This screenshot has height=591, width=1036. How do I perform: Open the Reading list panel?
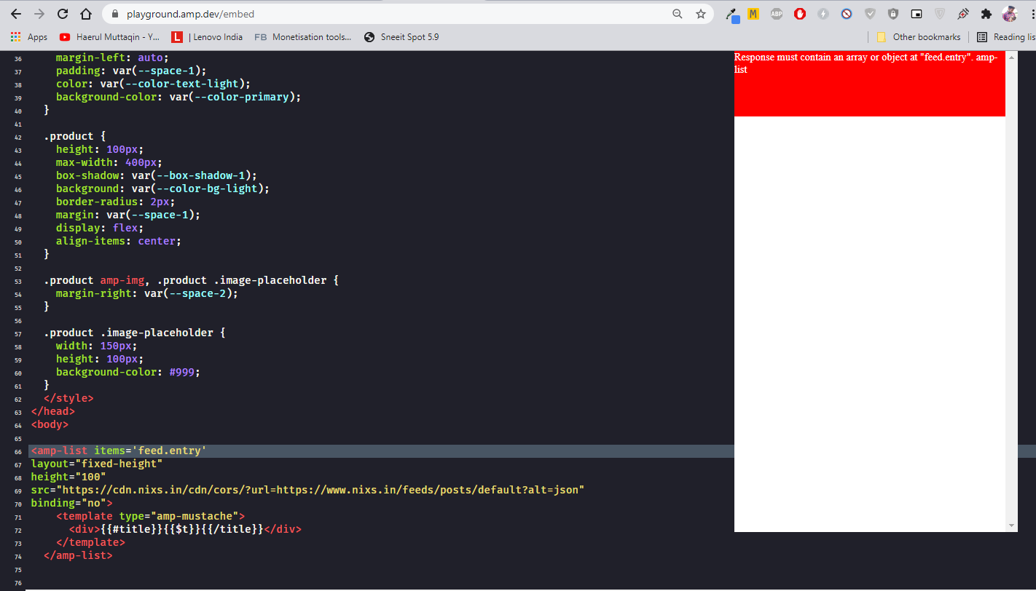[1005, 37]
